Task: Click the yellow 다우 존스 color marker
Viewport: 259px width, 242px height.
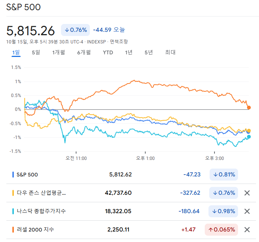Action: [13, 193]
